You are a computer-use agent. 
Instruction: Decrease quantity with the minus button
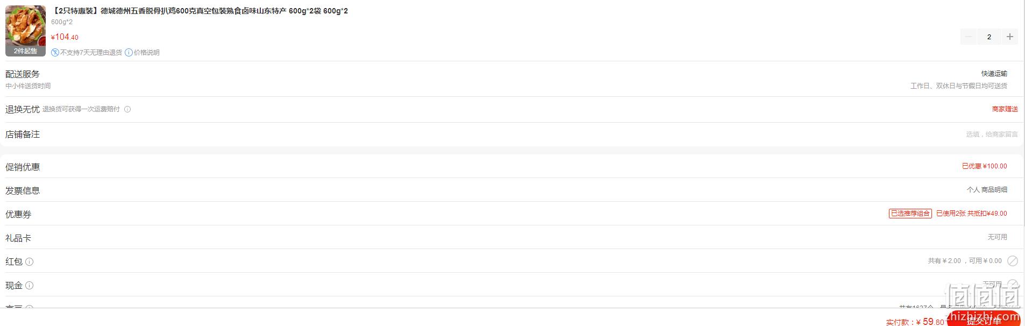tap(969, 37)
